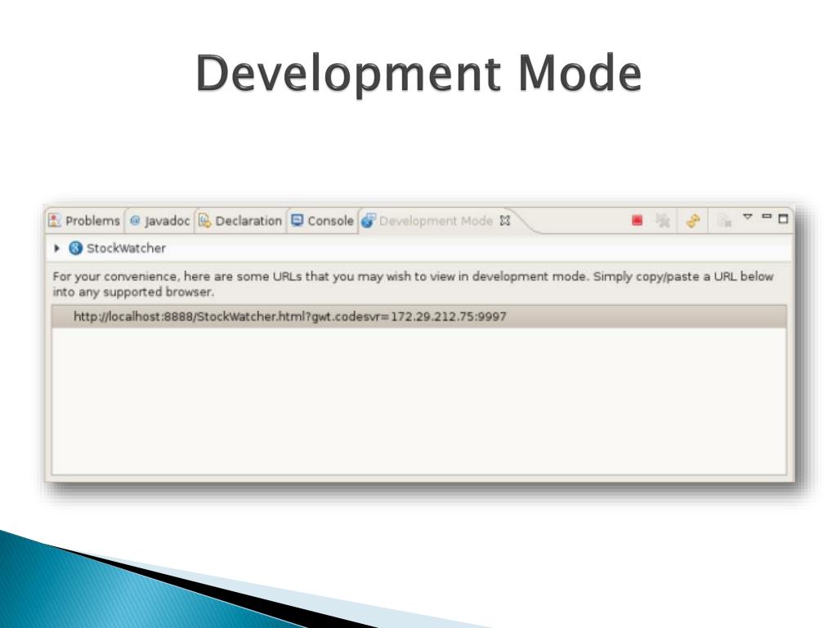Screen dimensions: 837x628
Task: Click the Problems tab icon
Action: click(55, 221)
